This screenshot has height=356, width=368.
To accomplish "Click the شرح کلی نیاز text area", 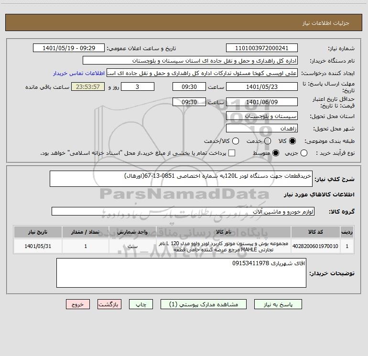I will click(x=181, y=179).
